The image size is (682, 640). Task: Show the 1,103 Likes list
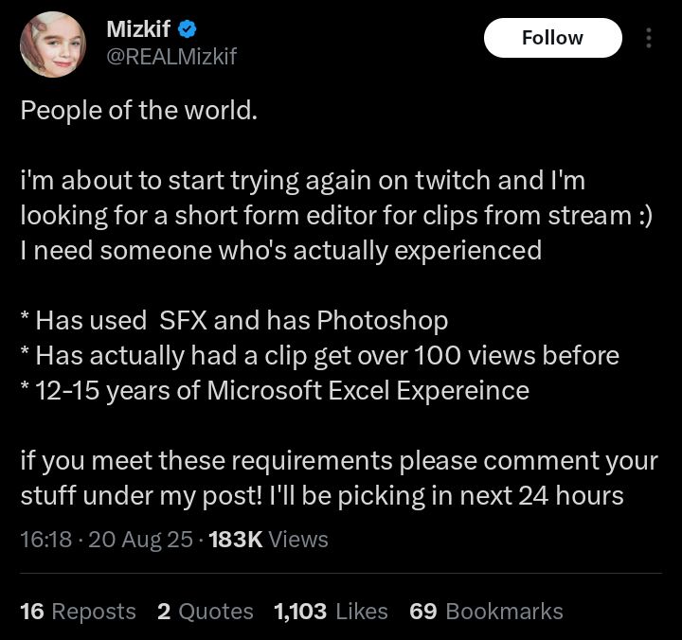pyautogui.click(x=331, y=612)
